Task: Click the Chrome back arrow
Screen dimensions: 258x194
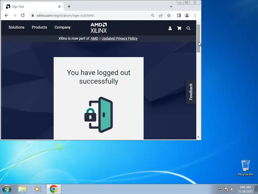Action: pos(6,15)
